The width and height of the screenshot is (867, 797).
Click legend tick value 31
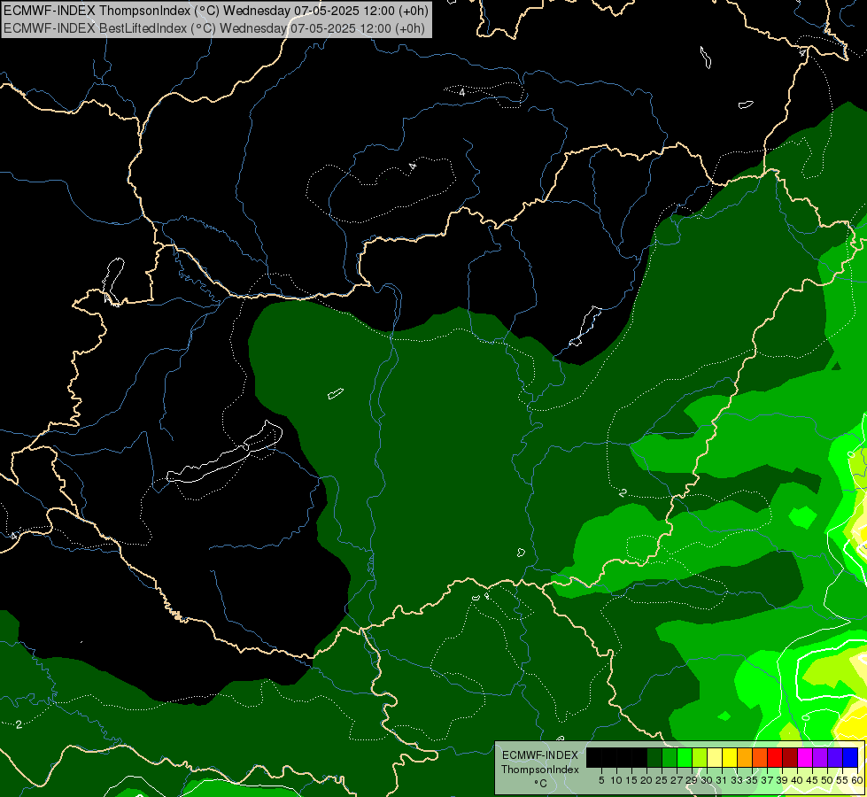tap(722, 780)
